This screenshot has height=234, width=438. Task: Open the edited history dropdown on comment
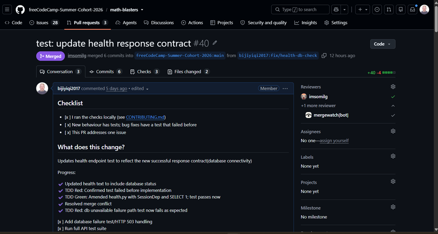(x=140, y=89)
